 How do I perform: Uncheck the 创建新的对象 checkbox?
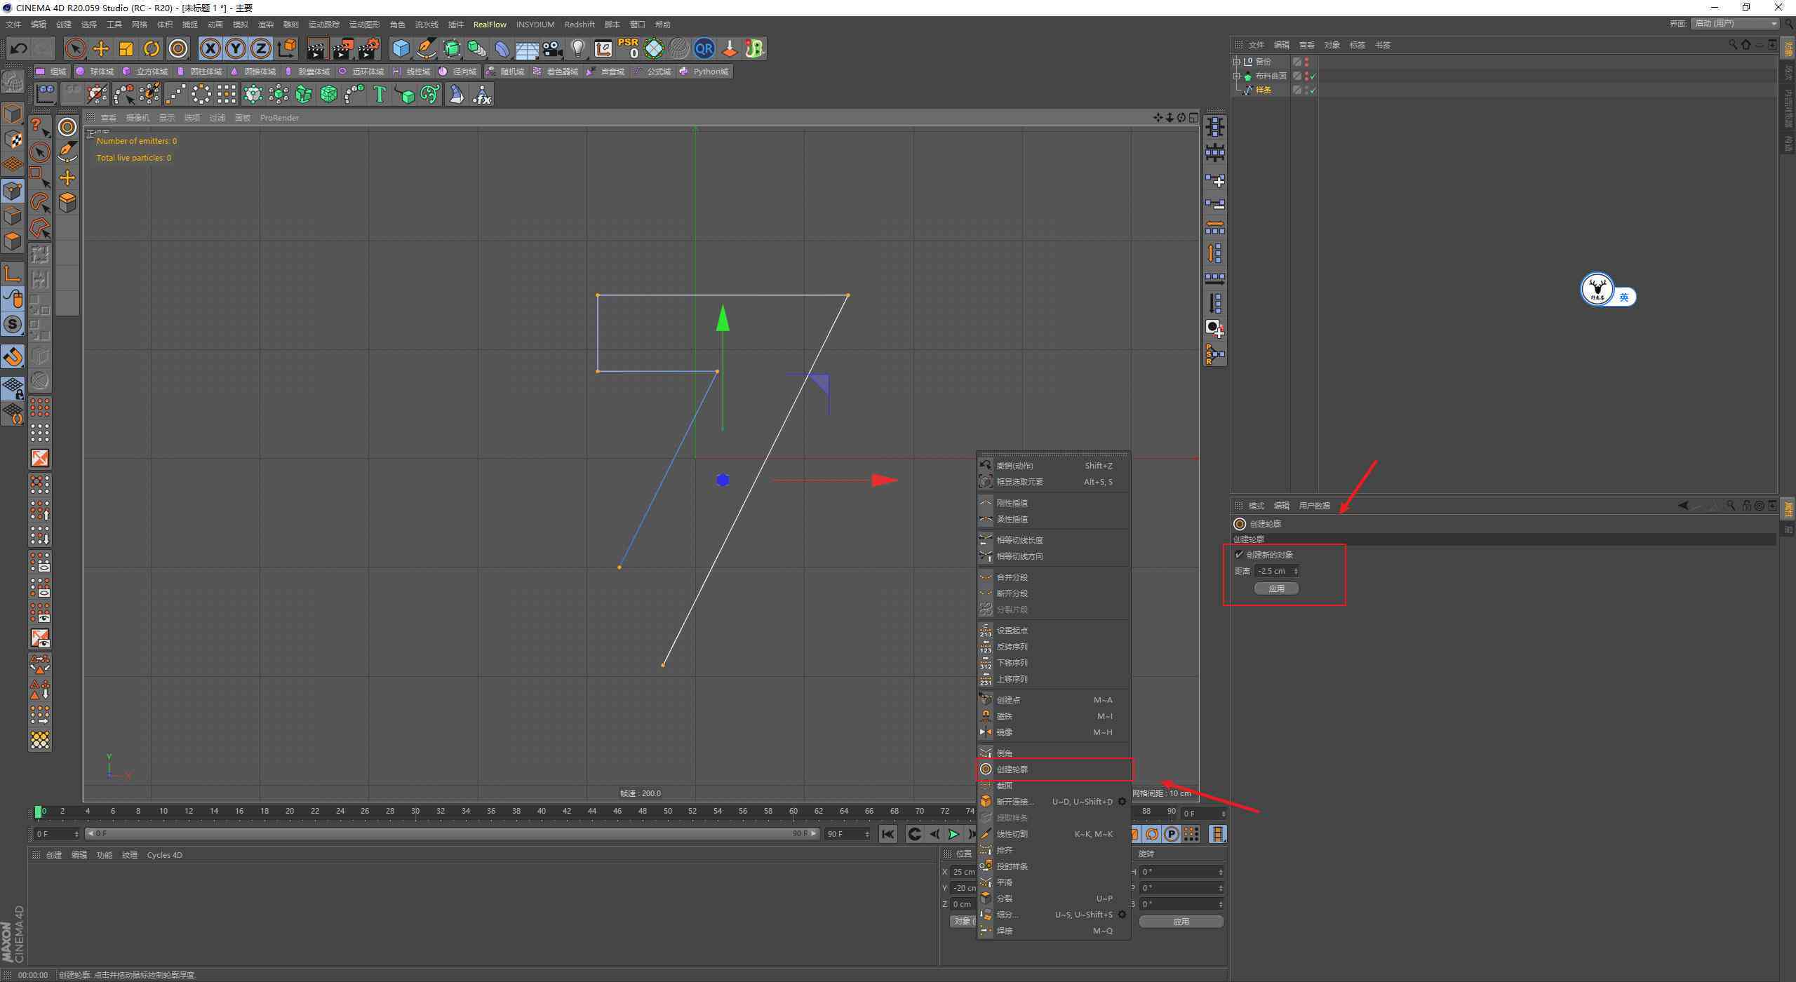pyautogui.click(x=1239, y=555)
